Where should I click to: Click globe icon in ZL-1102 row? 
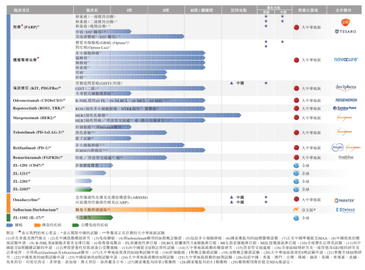296,218
